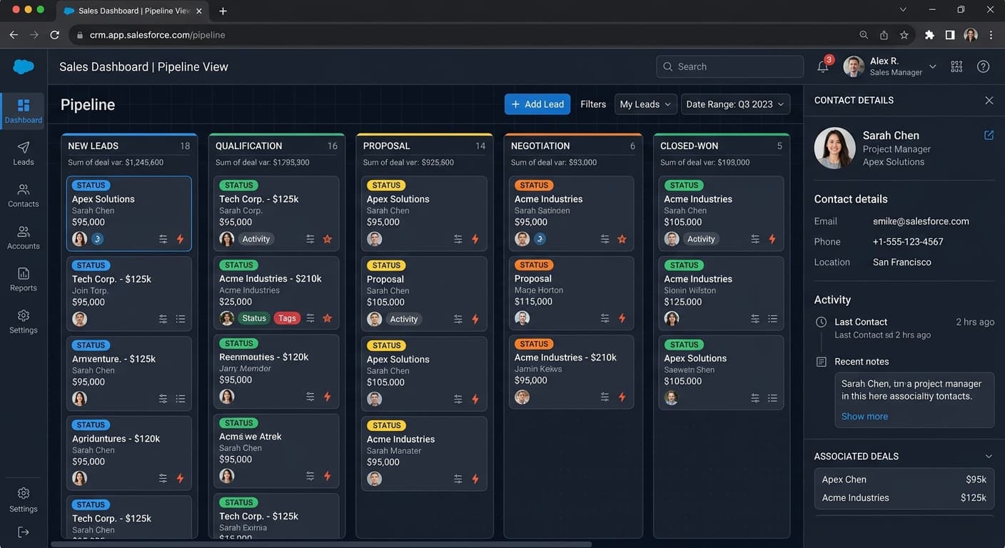This screenshot has width=1005, height=548.
Task: Click Show more in Recent notes
Action: click(x=864, y=416)
